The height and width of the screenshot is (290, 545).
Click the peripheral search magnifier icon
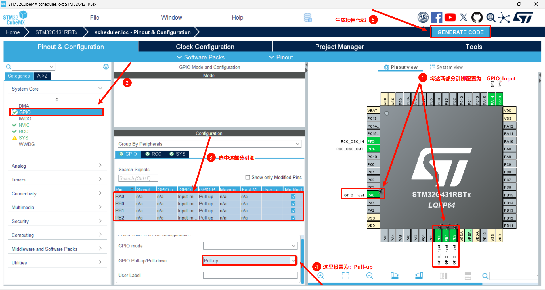click(9, 67)
